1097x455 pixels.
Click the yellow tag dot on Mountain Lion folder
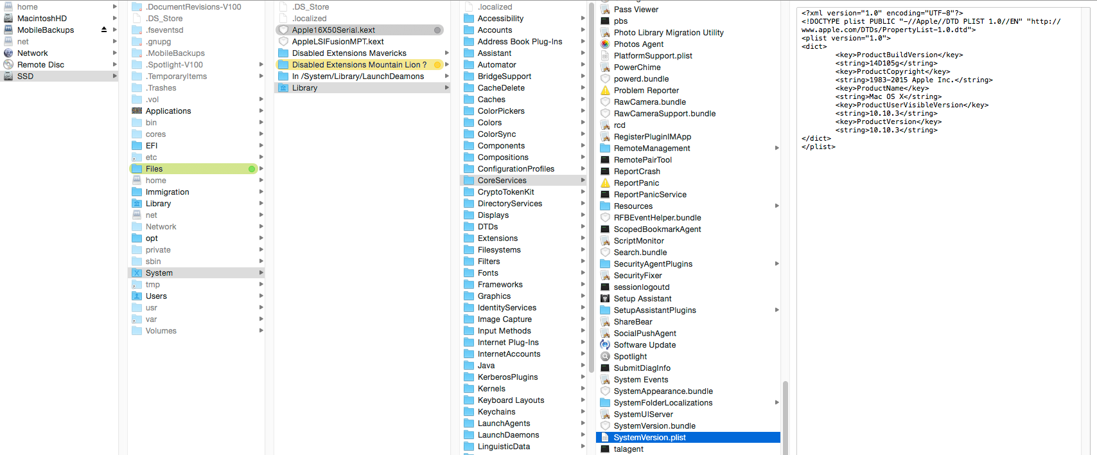point(437,65)
